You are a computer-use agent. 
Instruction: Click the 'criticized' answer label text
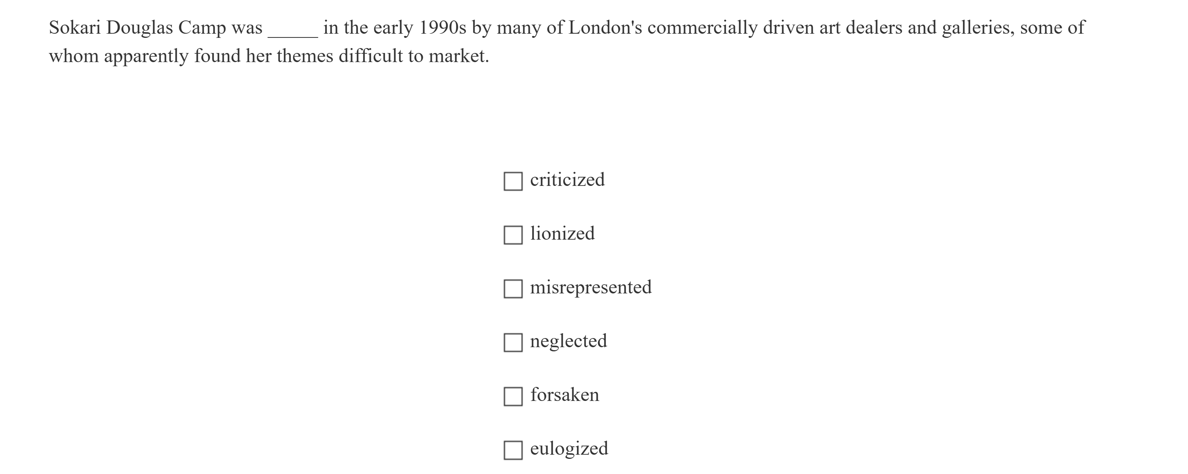click(x=567, y=180)
